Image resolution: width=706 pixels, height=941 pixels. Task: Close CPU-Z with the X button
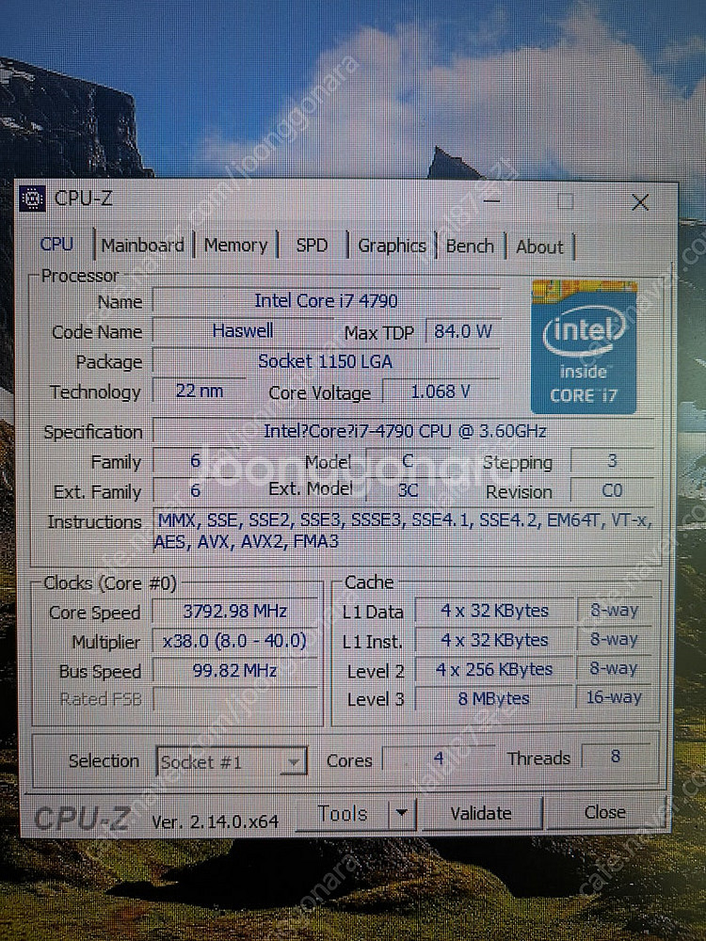pos(640,202)
